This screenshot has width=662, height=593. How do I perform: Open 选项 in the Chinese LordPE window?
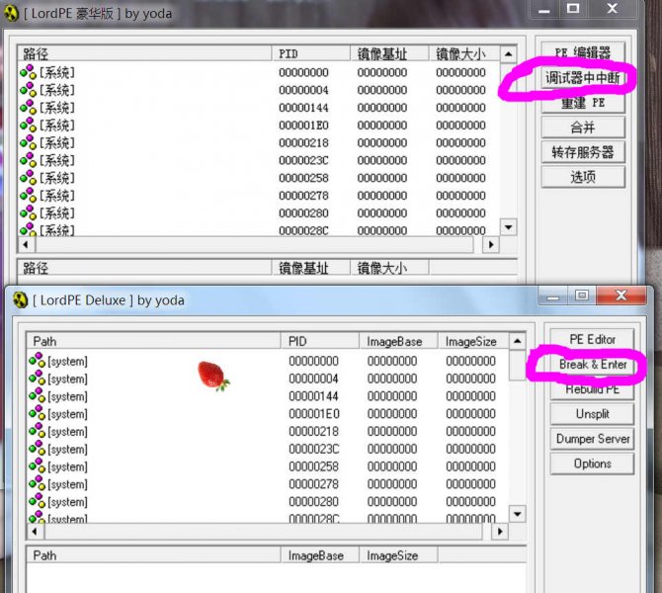tap(583, 177)
